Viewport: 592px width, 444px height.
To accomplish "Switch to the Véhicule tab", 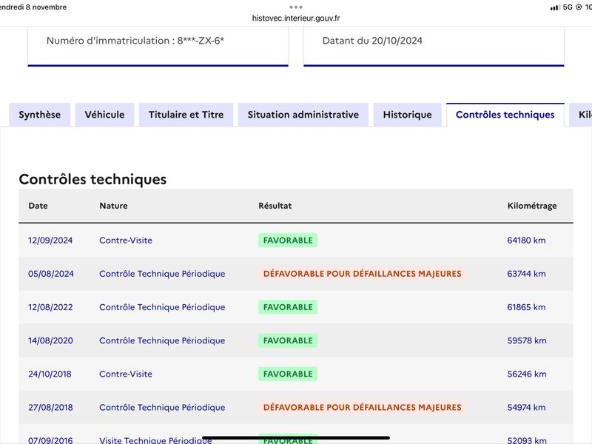I will point(104,115).
